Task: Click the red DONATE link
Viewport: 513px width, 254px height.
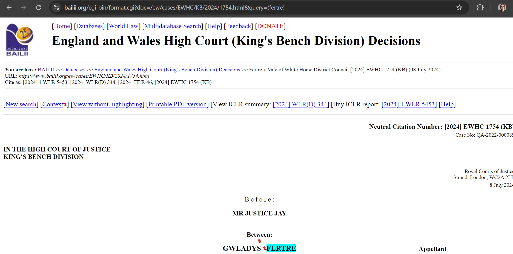Action: [x=270, y=26]
